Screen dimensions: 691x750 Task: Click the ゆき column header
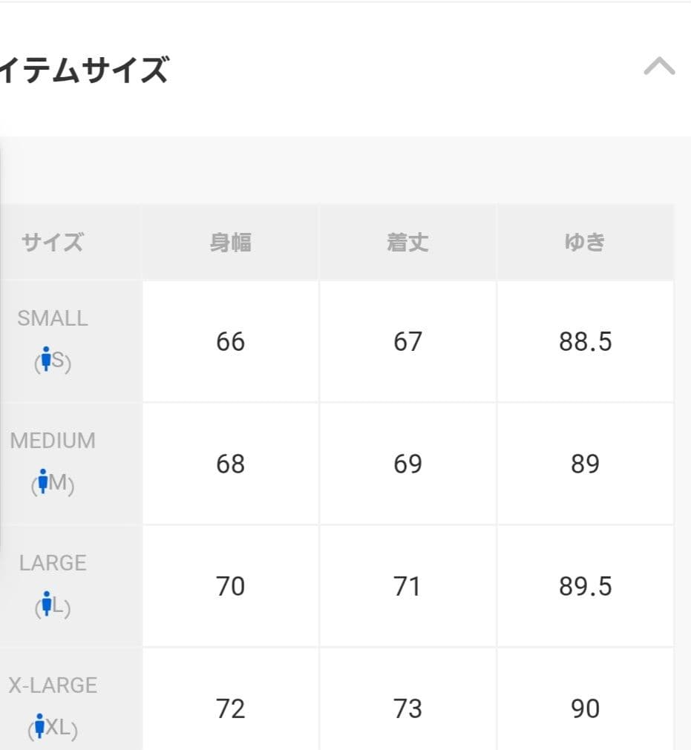(585, 243)
